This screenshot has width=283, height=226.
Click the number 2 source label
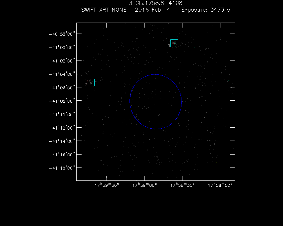pyautogui.click(x=86, y=84)
